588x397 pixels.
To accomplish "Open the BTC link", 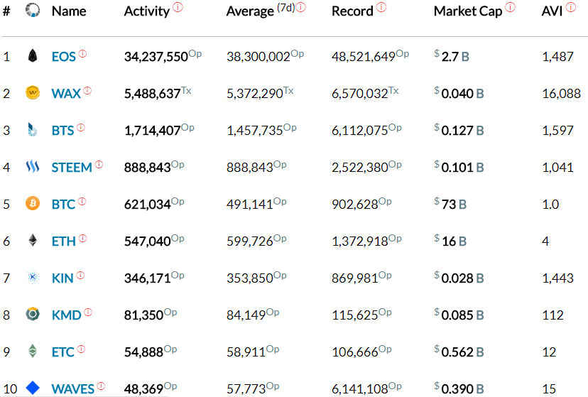I will point(63,205).
